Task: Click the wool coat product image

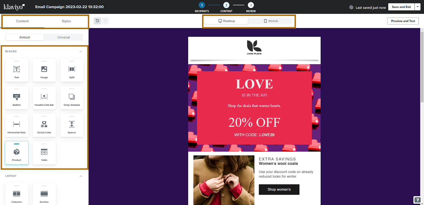Action: tap(224, 180)
